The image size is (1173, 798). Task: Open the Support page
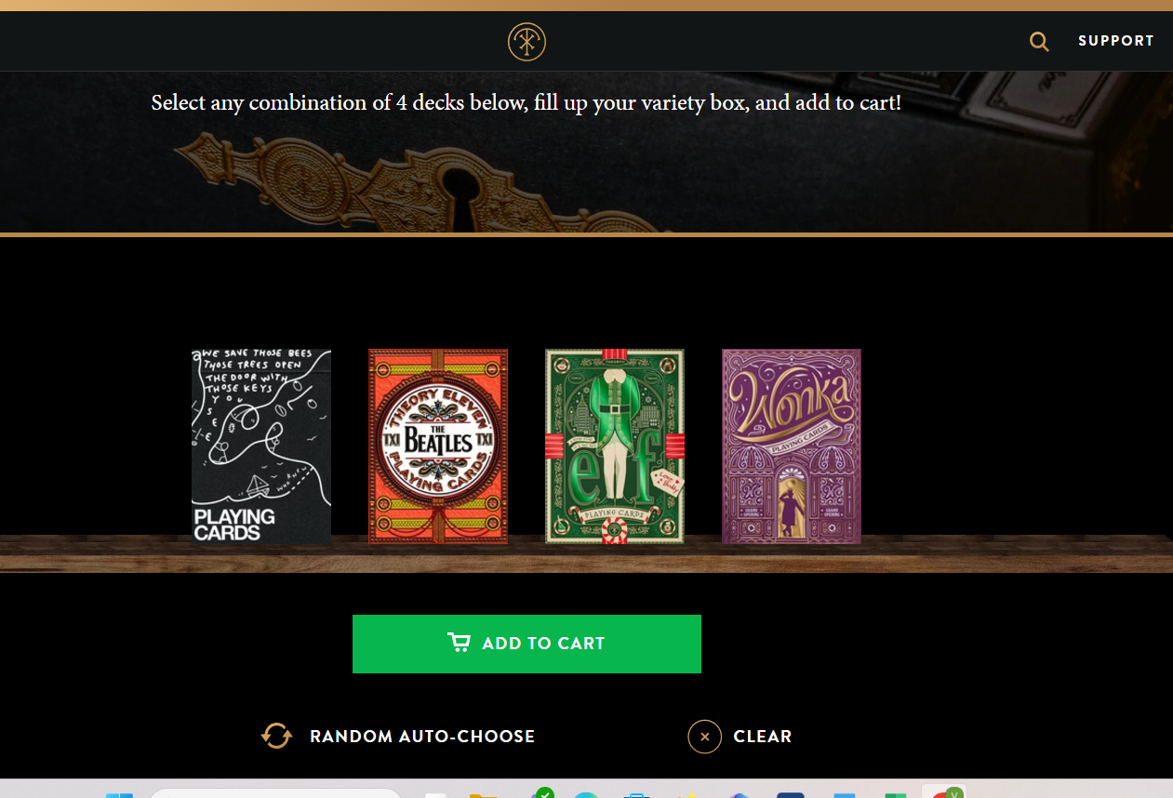1115,41
